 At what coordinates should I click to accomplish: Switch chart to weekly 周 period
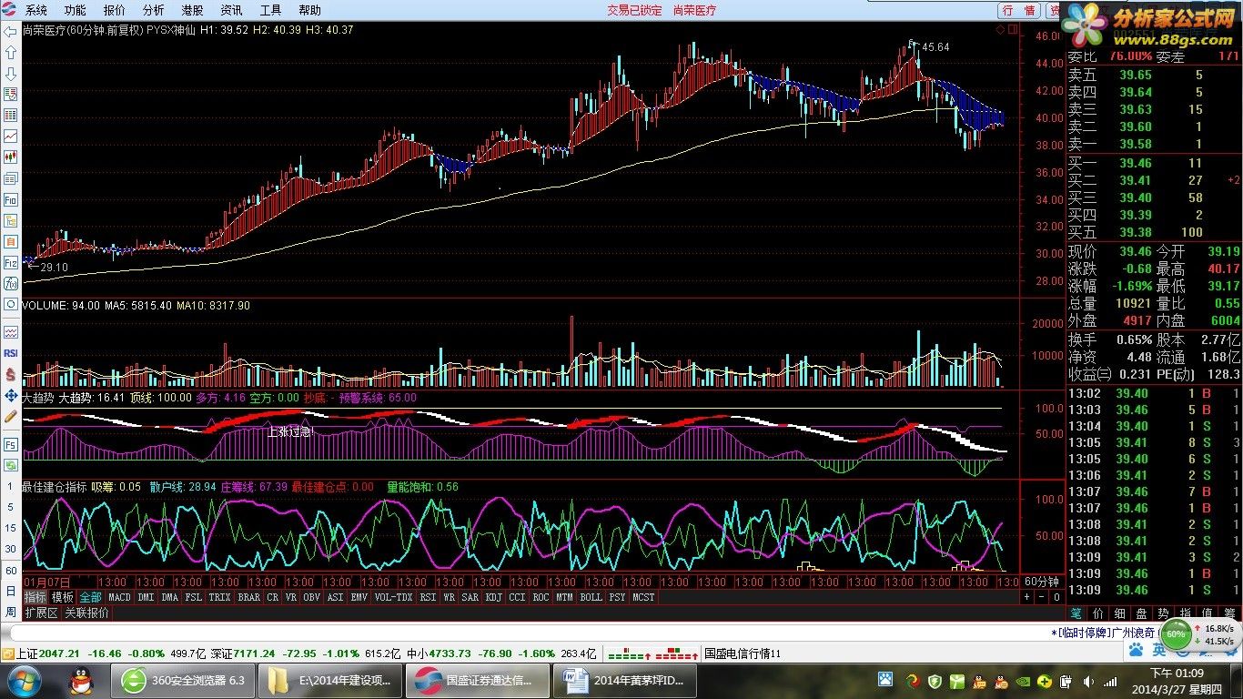pos(11,613)
